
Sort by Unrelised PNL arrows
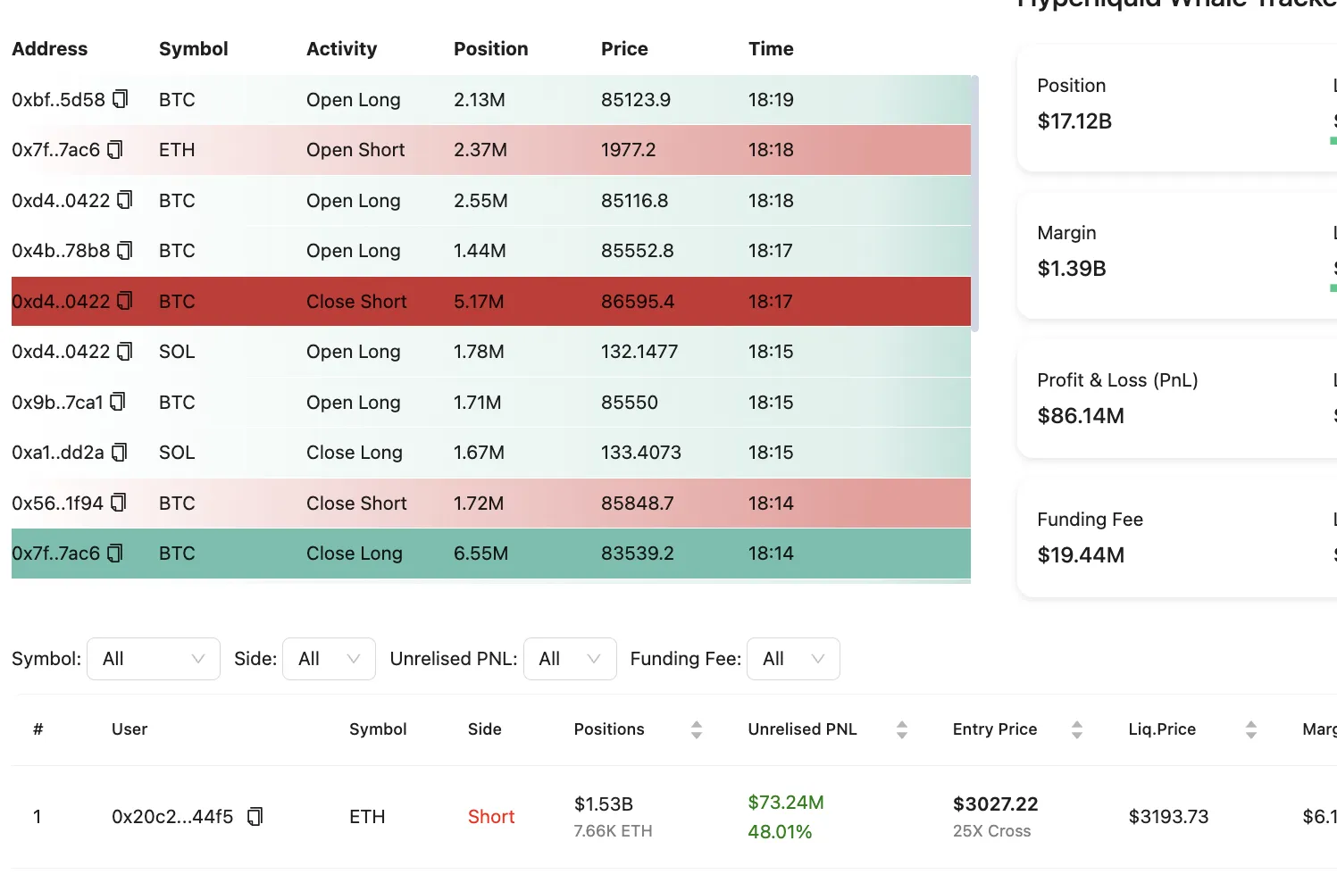click(x=902, y=729)
